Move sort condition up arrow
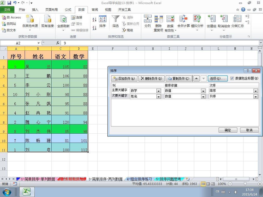Screen dimensions: 263x197 [x=196, y=78]
